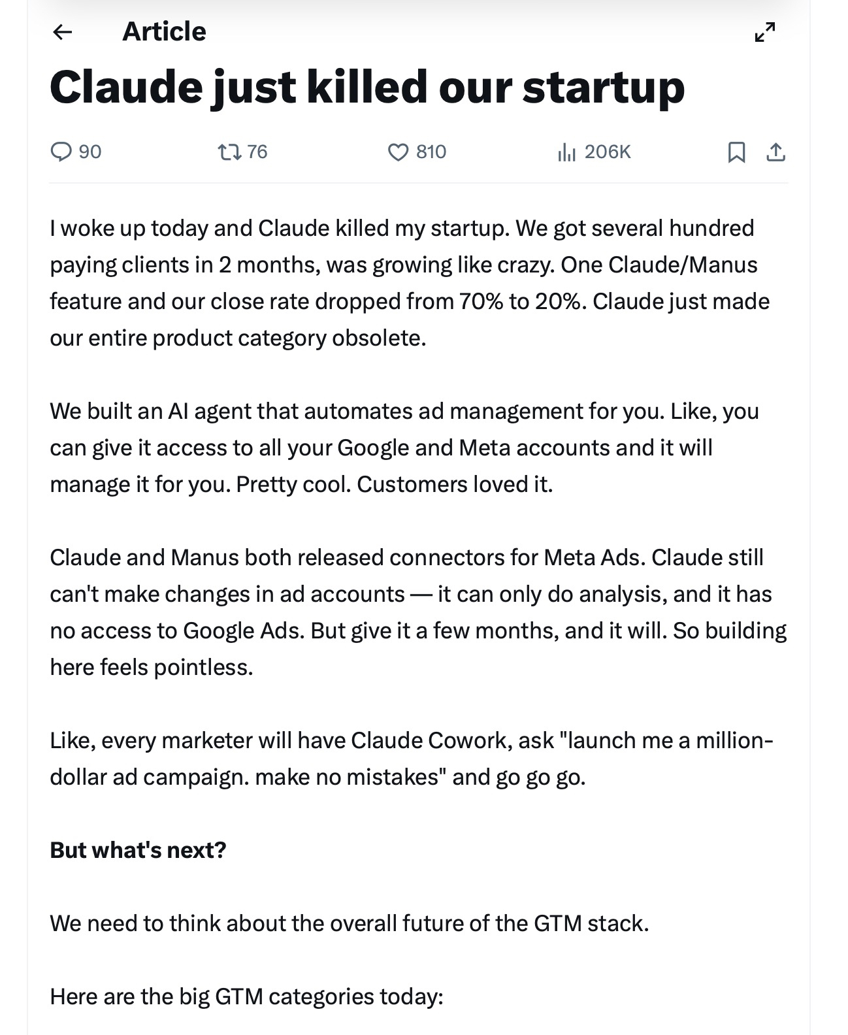Image resolution: width=848 pixels, height=1035 pixels.
Task: Click the line "Here are the big GTM categories today"
Action: click(x=246, y=996)
